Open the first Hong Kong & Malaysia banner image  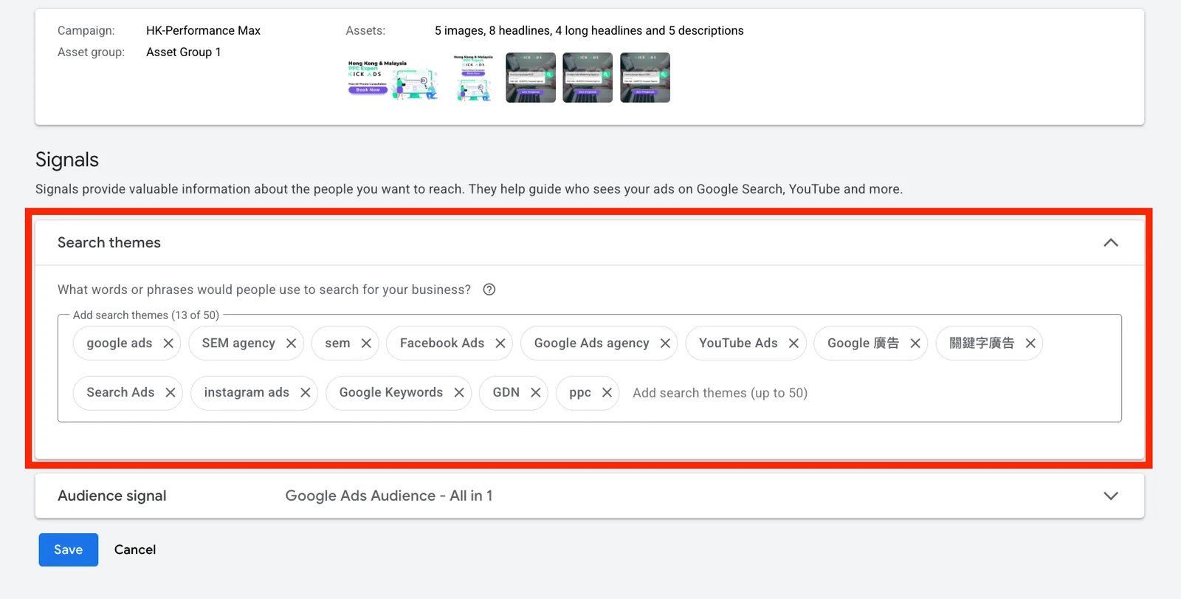coord(393,78)
